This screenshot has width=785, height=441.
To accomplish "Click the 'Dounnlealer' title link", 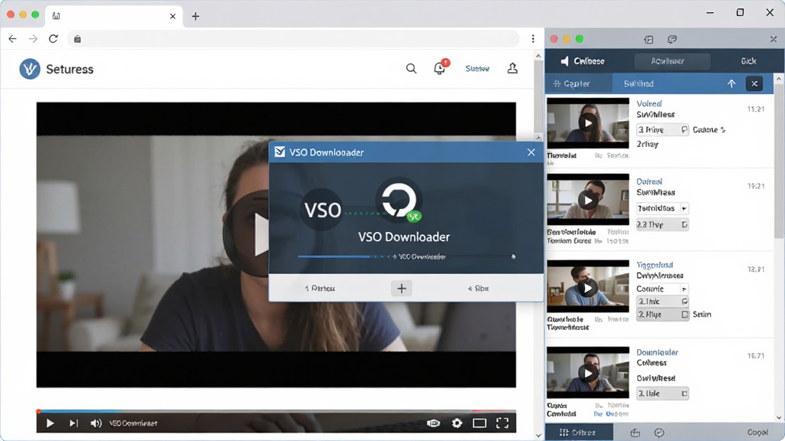I will coord(657,352).
